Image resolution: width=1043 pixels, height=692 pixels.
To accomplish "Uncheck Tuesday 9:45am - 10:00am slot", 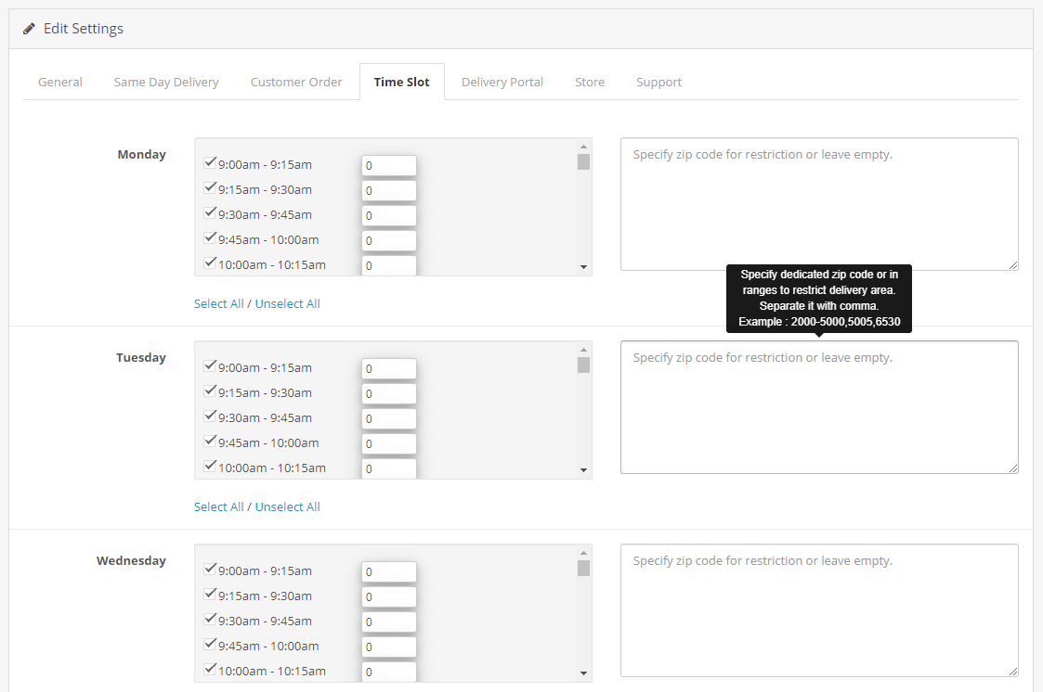I will pos(210,441).
